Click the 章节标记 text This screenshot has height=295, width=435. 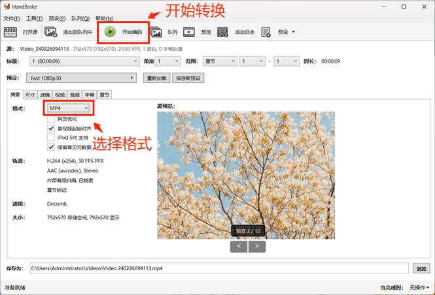57,190
